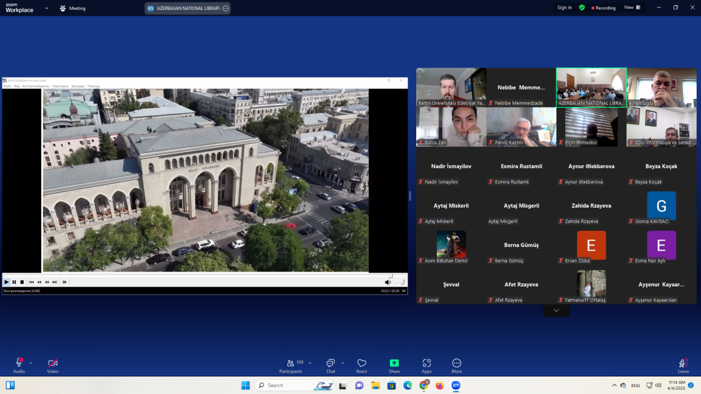Expand the Participants options arrow

pos(310,363)
